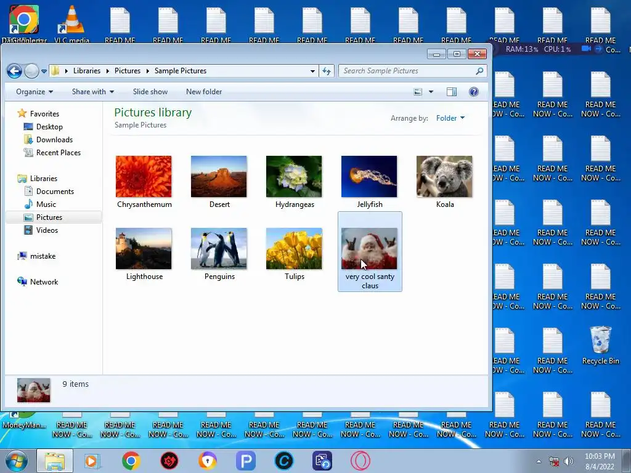Open the Windows Start button
Screen dimensions: 631x473
click(x=17, y=461)
